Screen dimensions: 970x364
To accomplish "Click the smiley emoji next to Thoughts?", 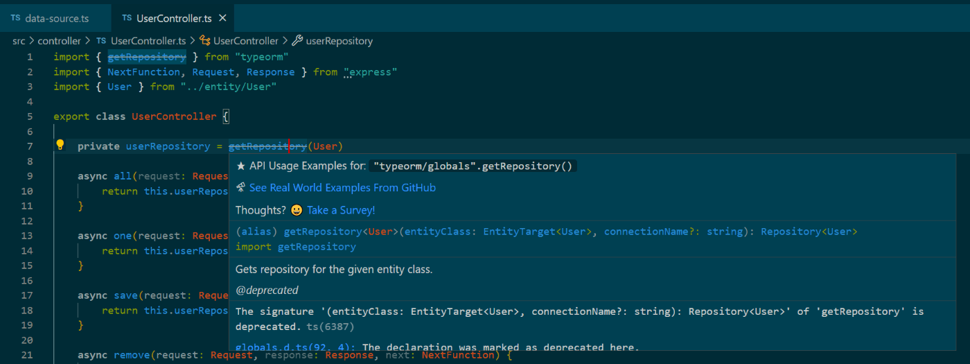I will point(297,210).
